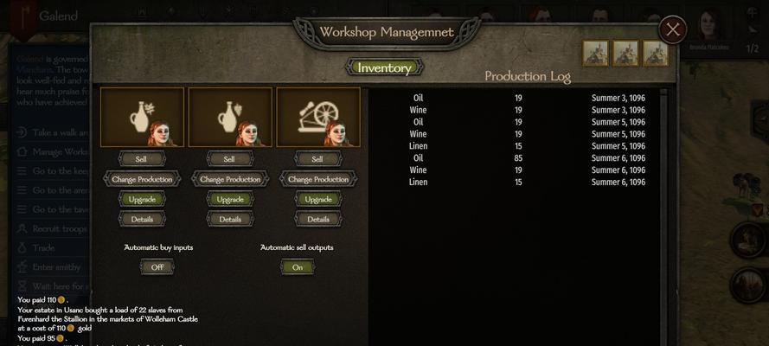Select the linen weavery spinning wheel icon
This screenshot has width=769, height=346.
coord(318,117)
